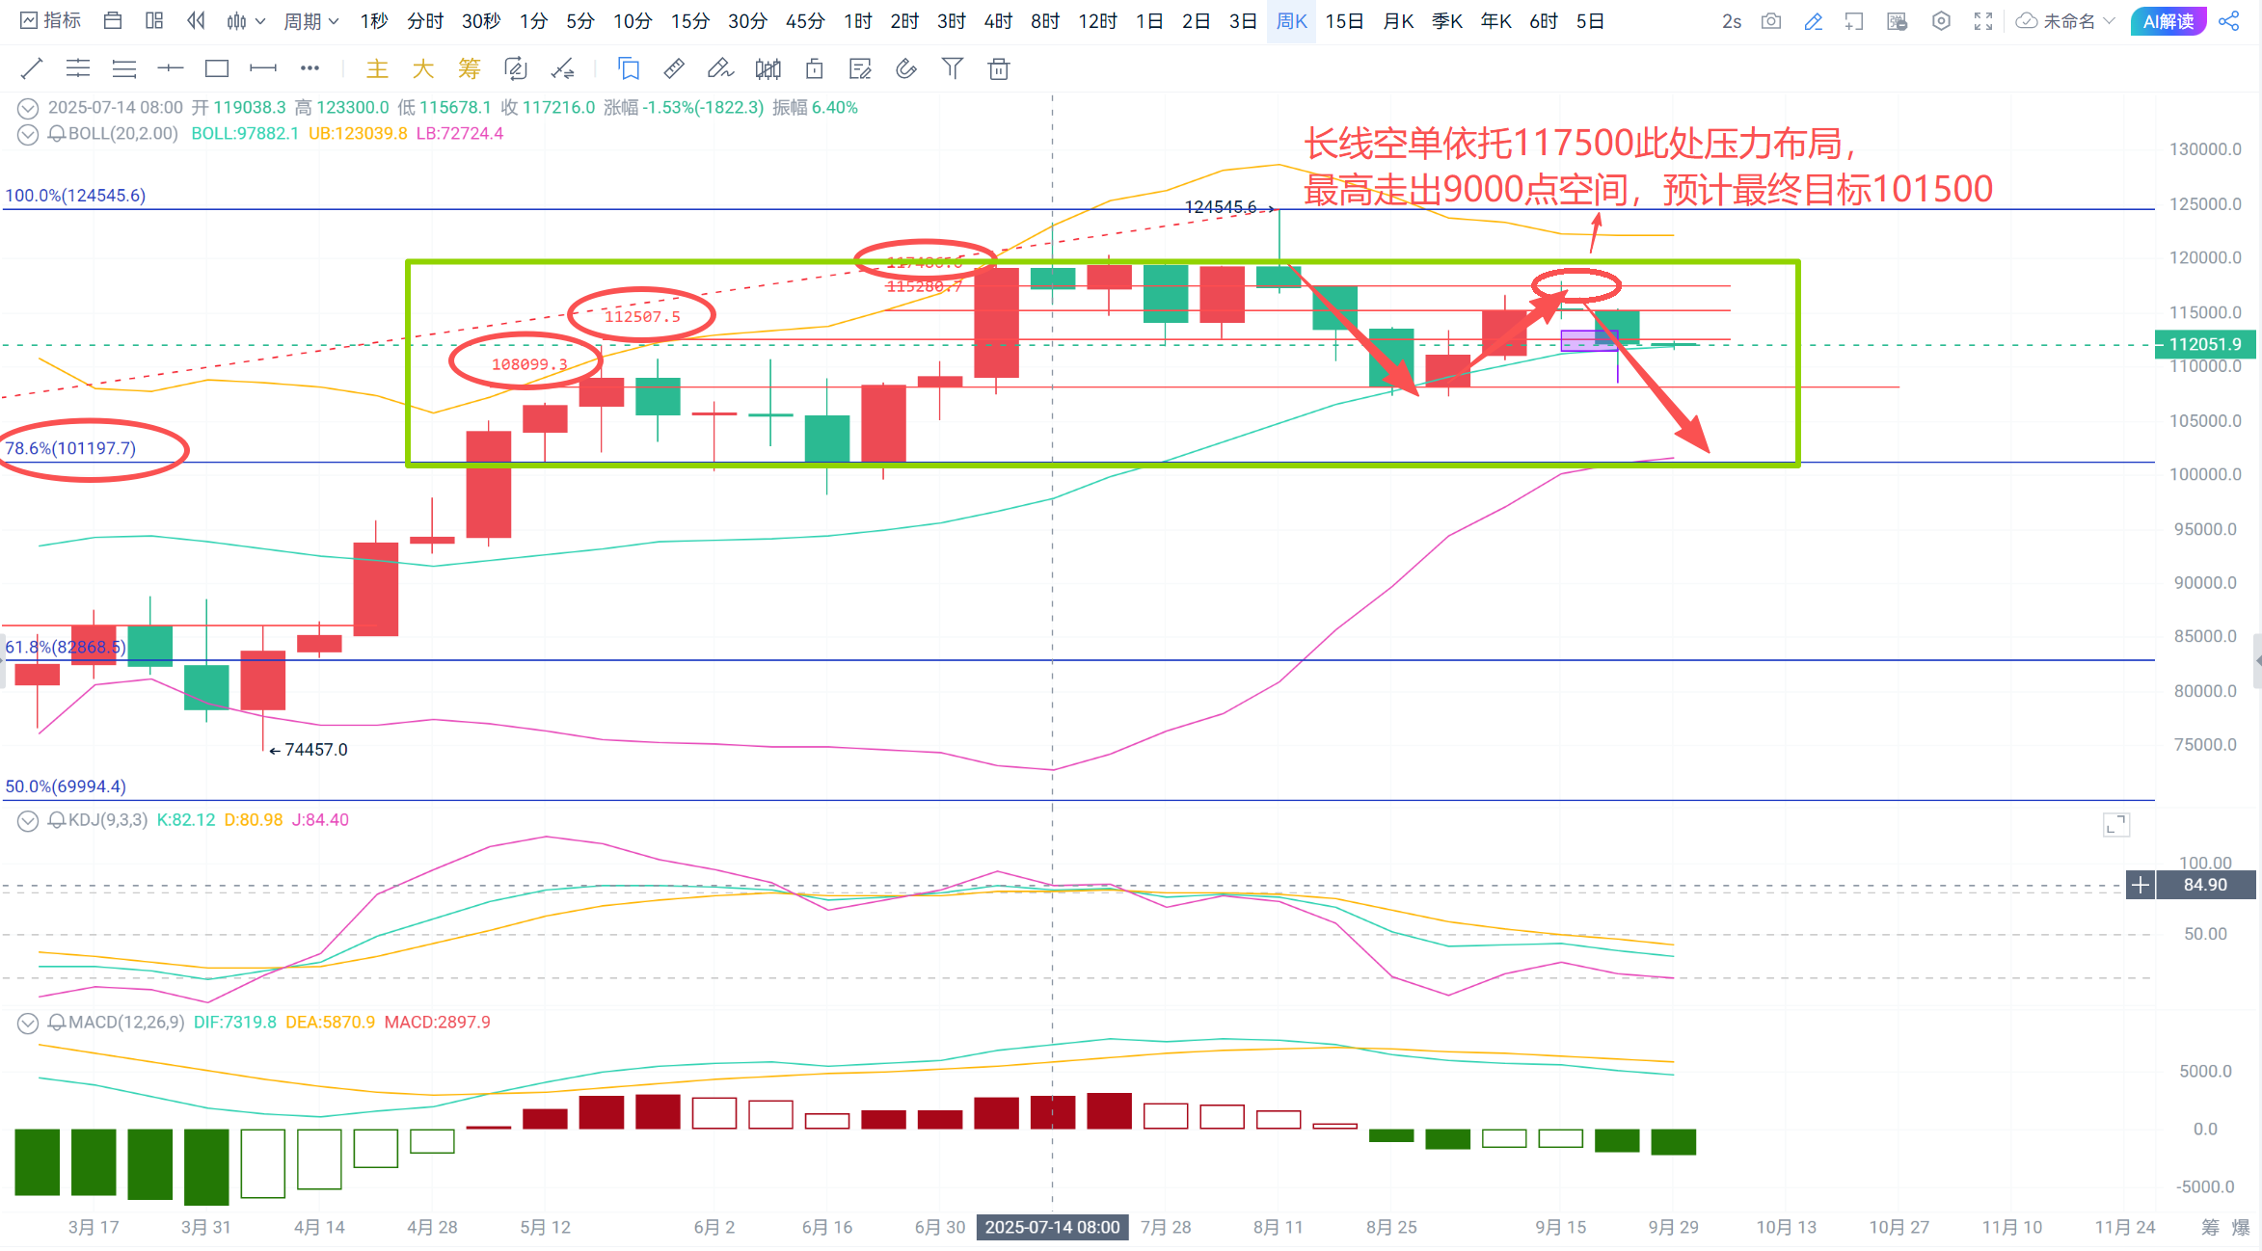This screenshot has height=1251, width=2262.
Task: Click the 112051.9 current price label
Action: click(x=2205, y=344)
